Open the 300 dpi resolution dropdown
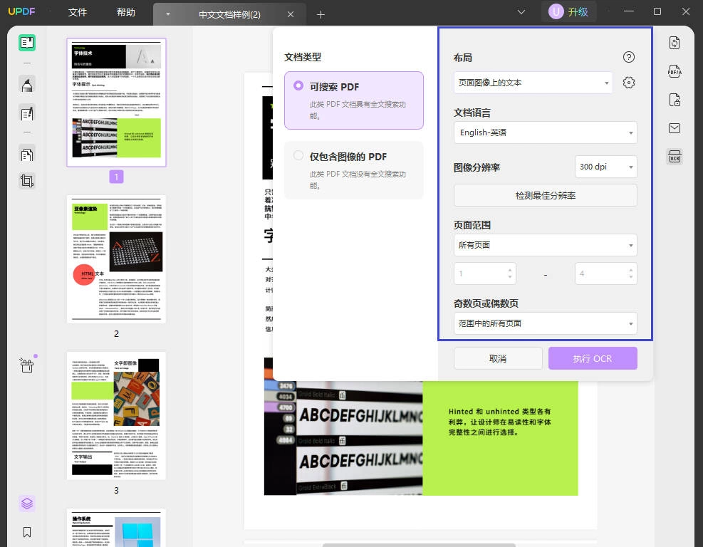 click(605, 167)
